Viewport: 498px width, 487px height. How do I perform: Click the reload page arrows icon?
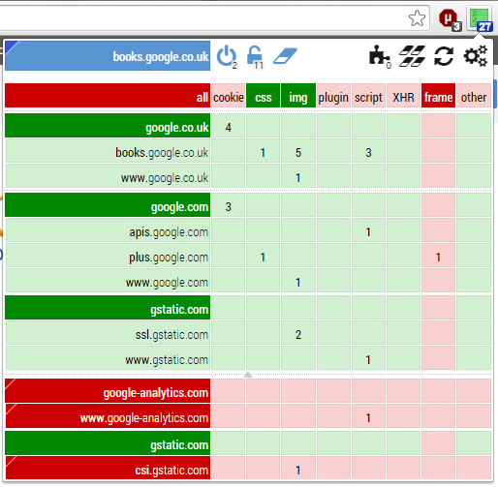[444, 56]
